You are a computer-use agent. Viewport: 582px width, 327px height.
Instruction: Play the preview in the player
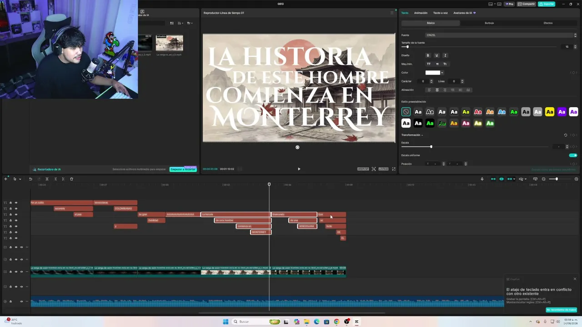(299, 169)
